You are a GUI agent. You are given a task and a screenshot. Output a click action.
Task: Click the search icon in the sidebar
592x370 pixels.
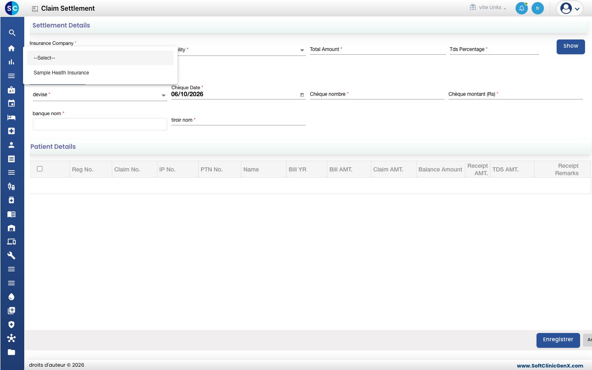(x=12, y=33)
